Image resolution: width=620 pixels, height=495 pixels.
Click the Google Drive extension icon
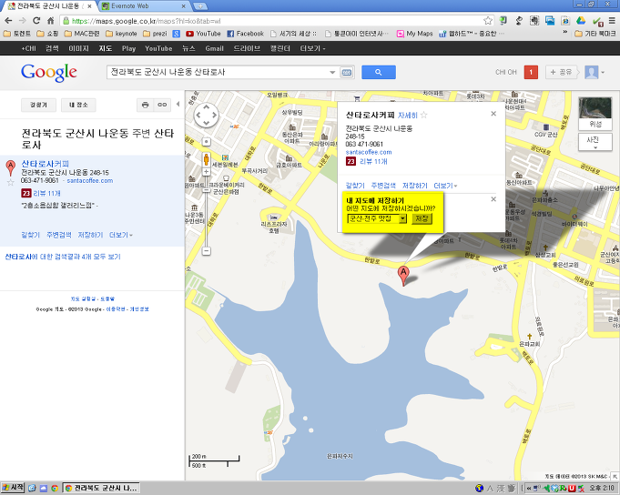[x=581, y=21]
